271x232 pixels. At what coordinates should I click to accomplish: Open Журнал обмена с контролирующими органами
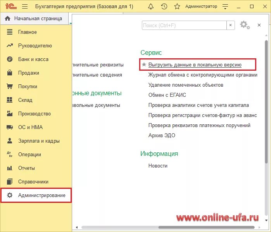[x=203, y=75]
